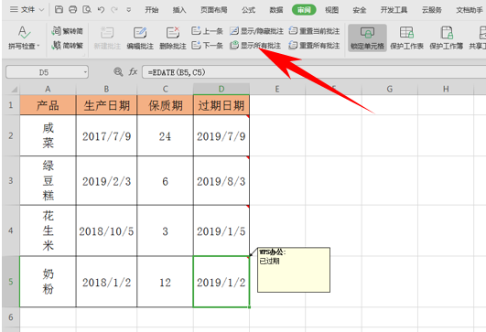This screenshot has width=486, height=332.
Task: Click header cell 过期日期
Action: [x=221, y=105]
